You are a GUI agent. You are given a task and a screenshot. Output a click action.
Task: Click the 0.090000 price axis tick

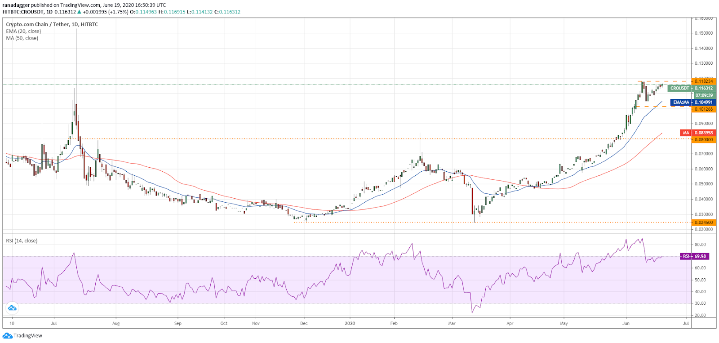tap(704, 124)
